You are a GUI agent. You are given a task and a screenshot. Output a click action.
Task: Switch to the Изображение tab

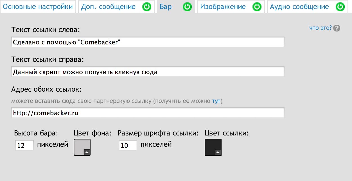[x=223, y=7]
